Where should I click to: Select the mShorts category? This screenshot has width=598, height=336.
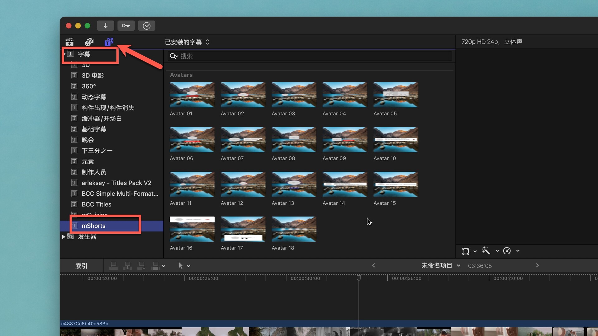(112, 226)
